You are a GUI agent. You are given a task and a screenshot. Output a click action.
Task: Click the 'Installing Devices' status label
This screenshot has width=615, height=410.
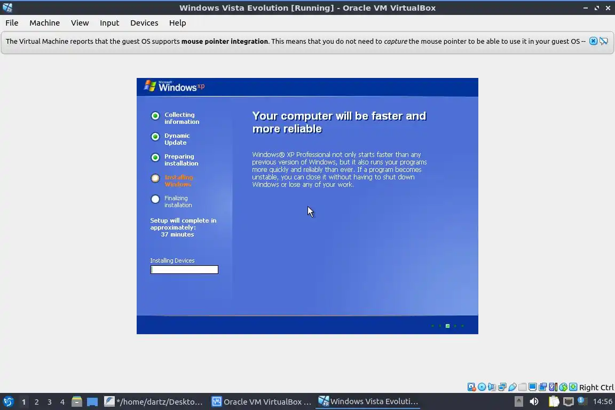172,261
